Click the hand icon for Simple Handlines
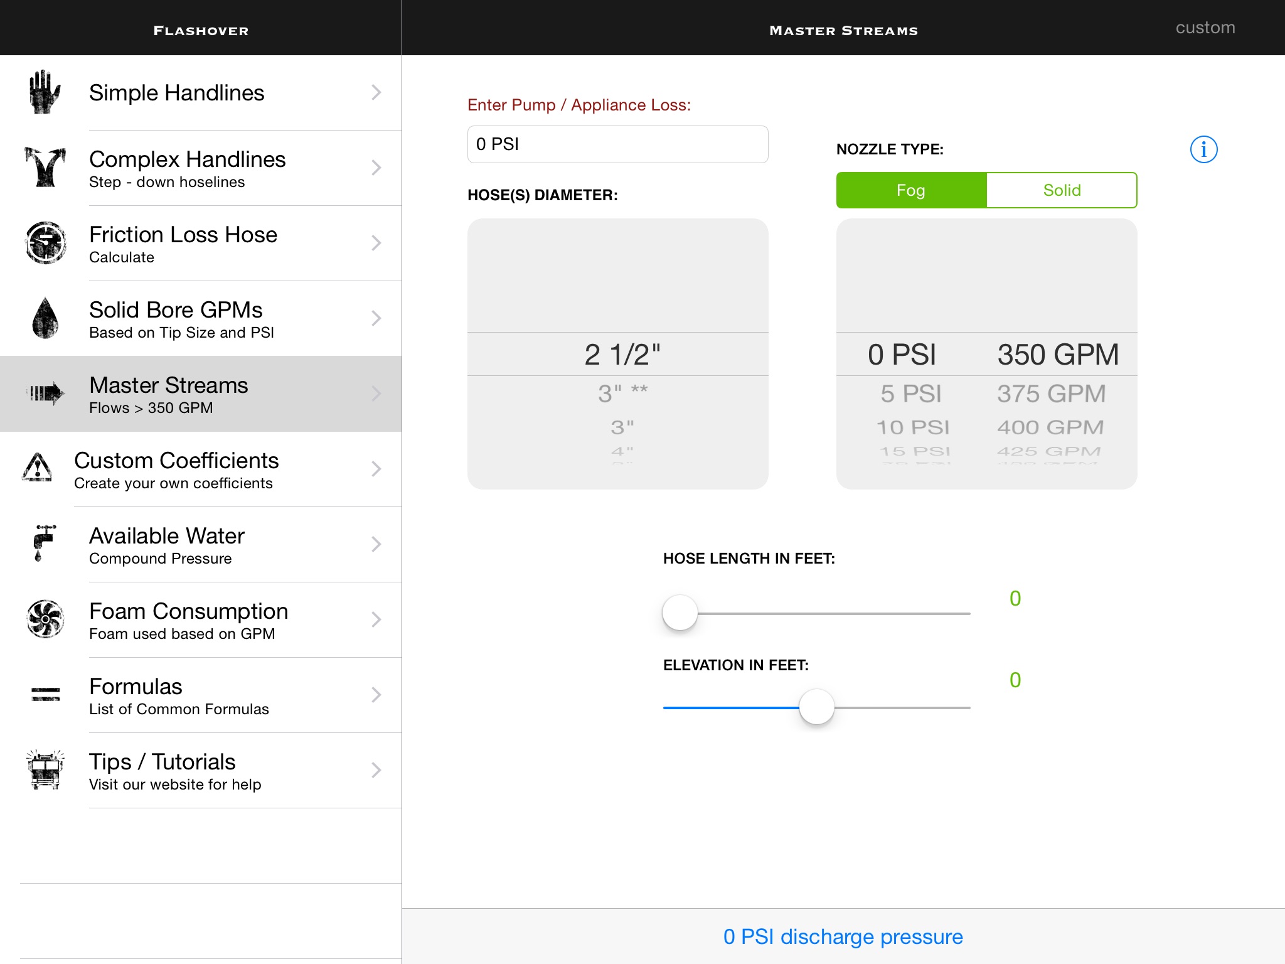 [45, 92]
